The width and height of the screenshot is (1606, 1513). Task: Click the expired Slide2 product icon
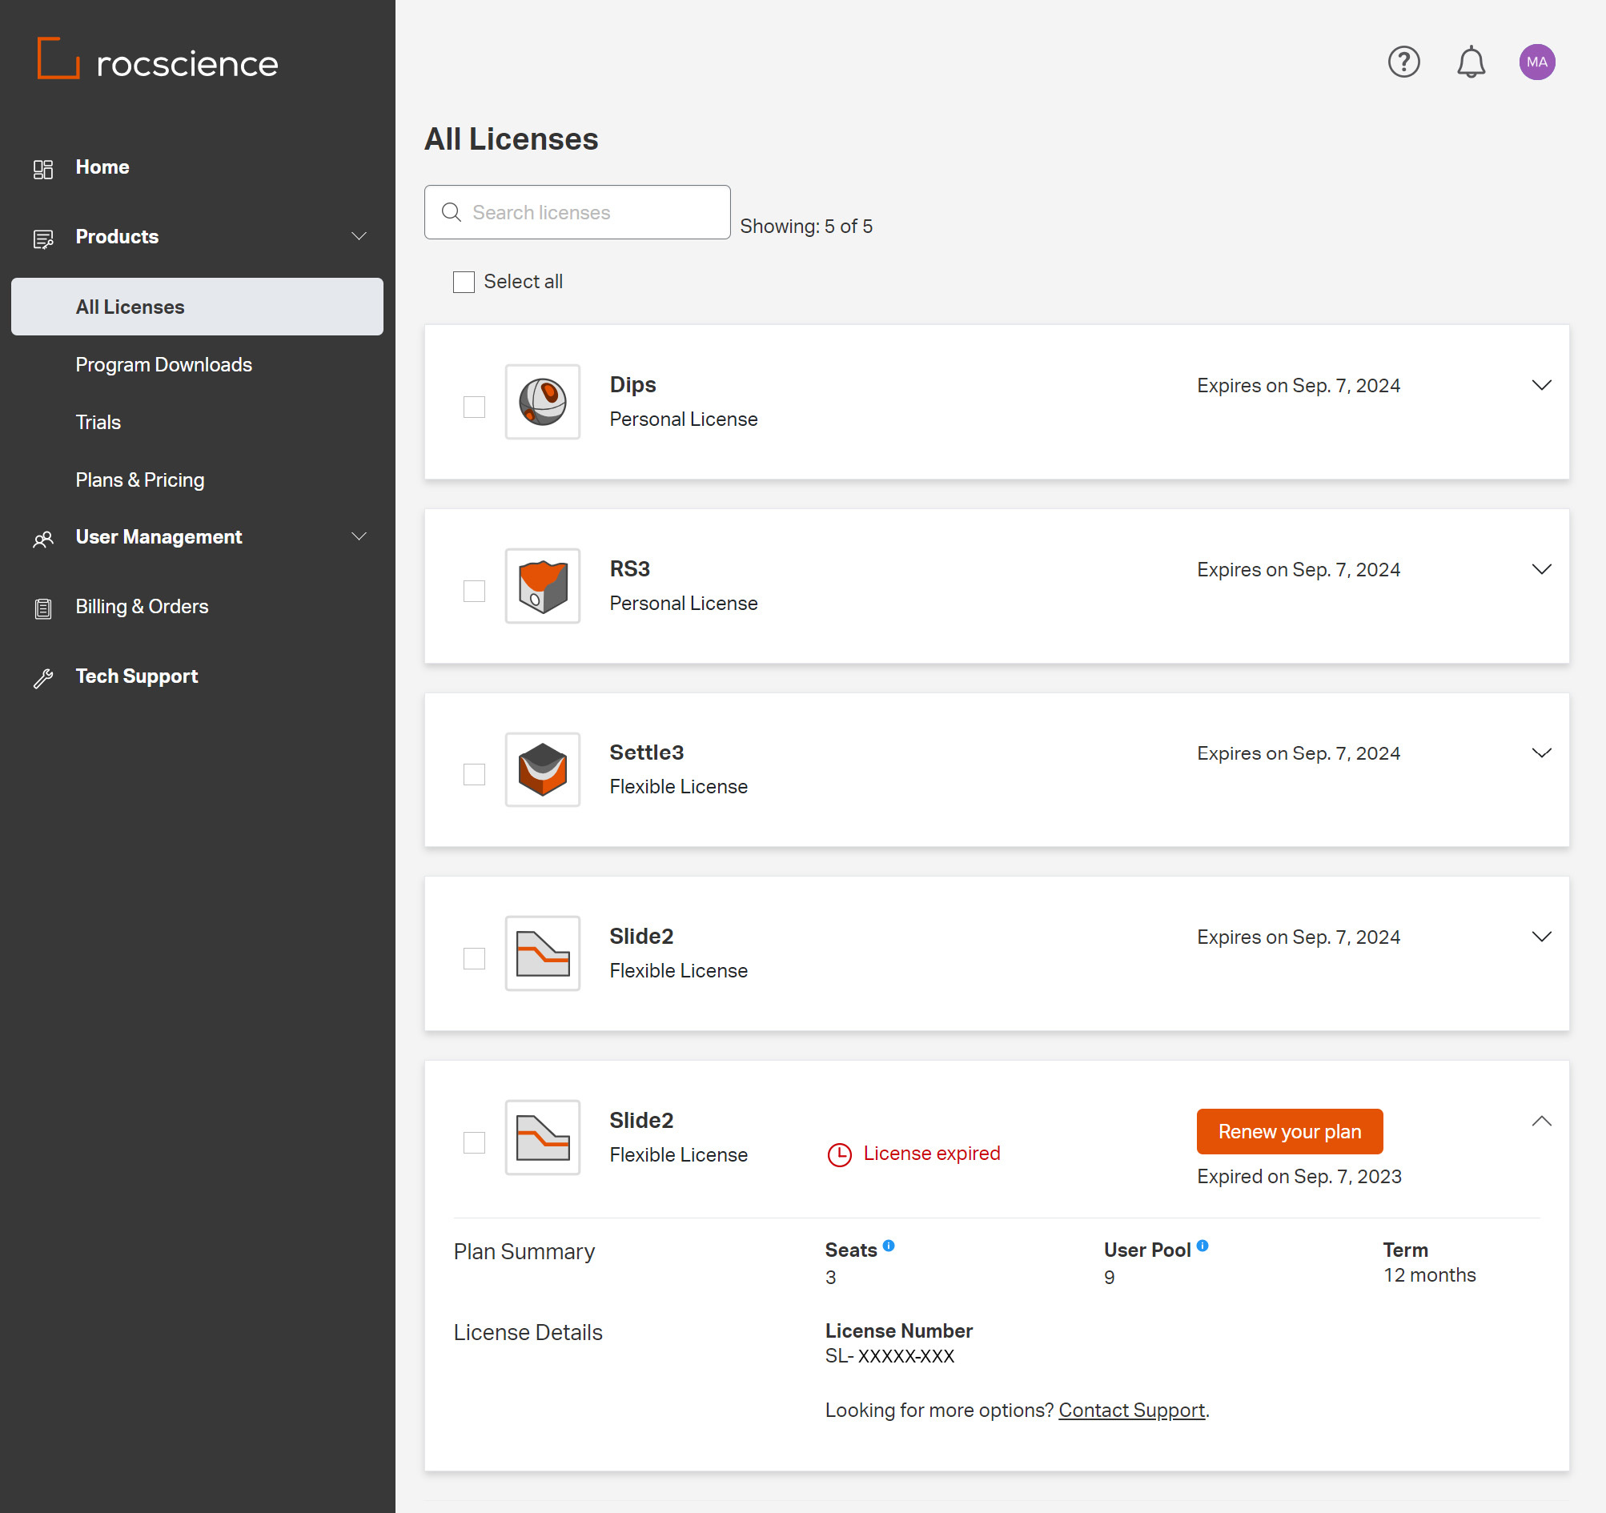(x=542, y=1138)
